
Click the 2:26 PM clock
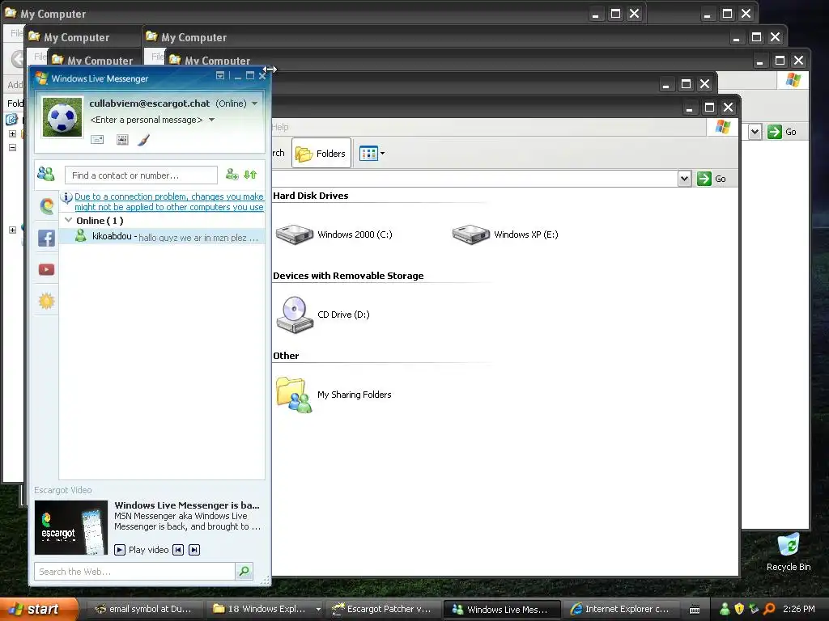(799, 609)
